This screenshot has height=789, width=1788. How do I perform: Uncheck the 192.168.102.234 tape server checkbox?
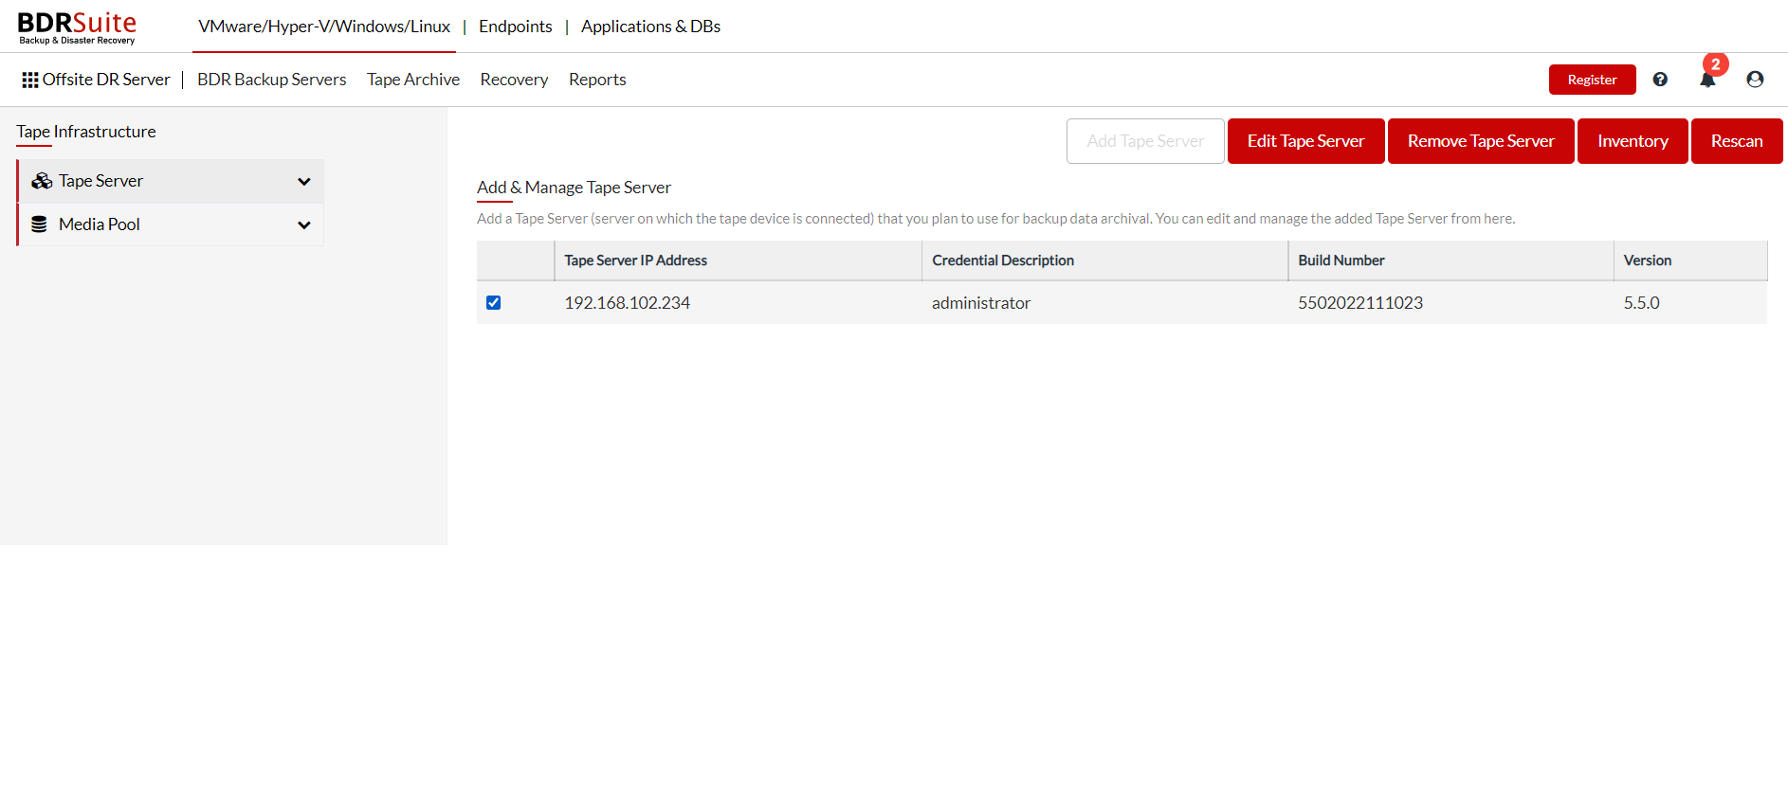pyautogui.click(x=493, y=303)
